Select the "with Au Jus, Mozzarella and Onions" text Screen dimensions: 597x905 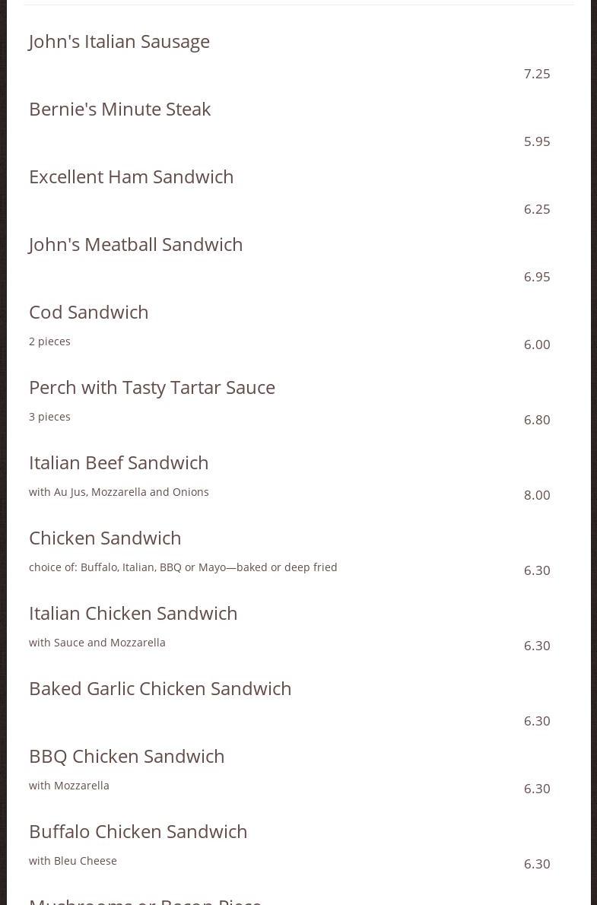(x=119, y=492)
